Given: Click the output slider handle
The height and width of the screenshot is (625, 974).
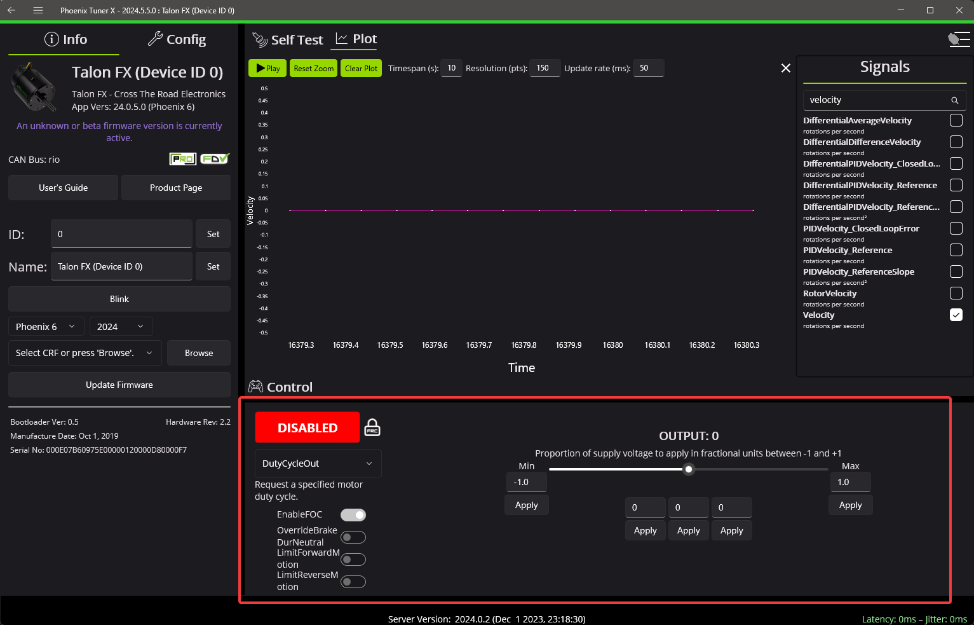Looking at the screenshot, I should 689,469.
